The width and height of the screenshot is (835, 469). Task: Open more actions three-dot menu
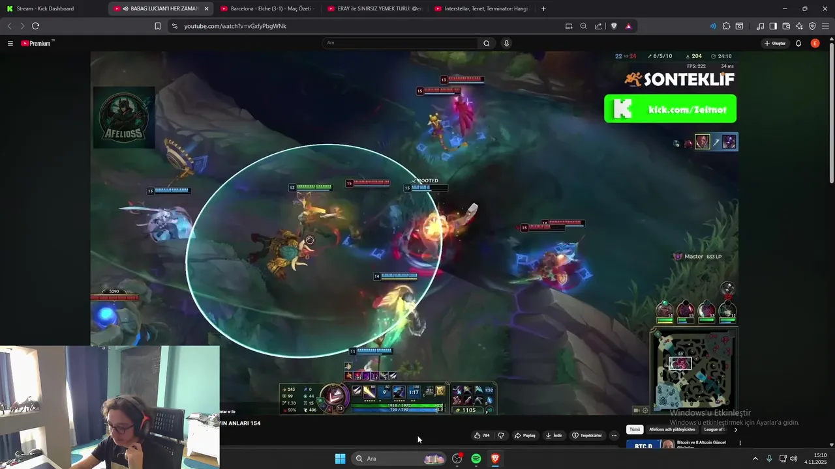pyautogui.click(x=614, y=435)
